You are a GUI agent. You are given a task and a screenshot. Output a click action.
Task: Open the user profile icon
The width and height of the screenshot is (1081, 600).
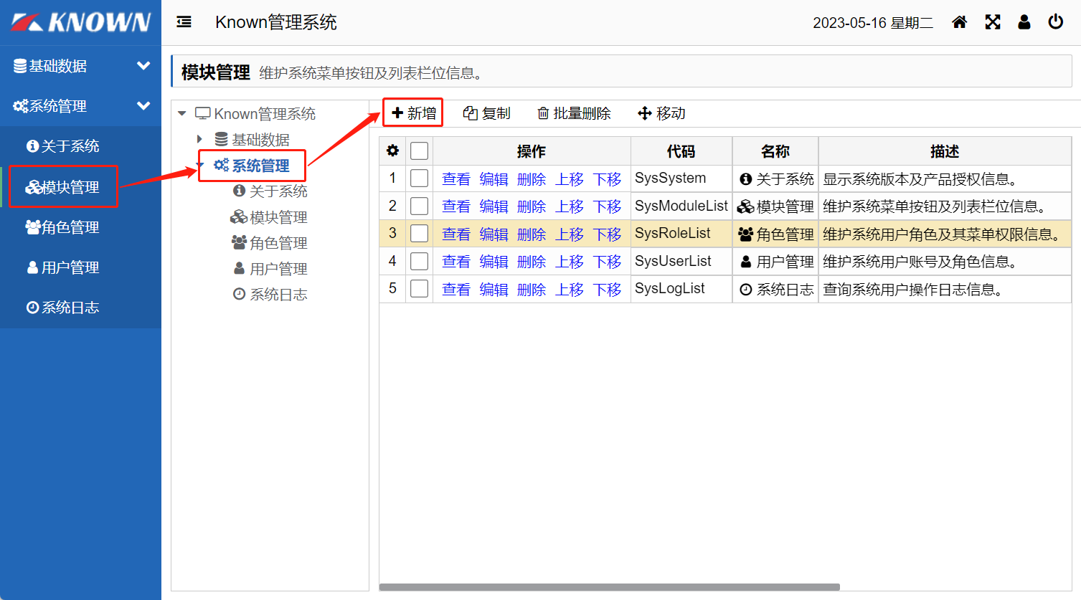1024,22
